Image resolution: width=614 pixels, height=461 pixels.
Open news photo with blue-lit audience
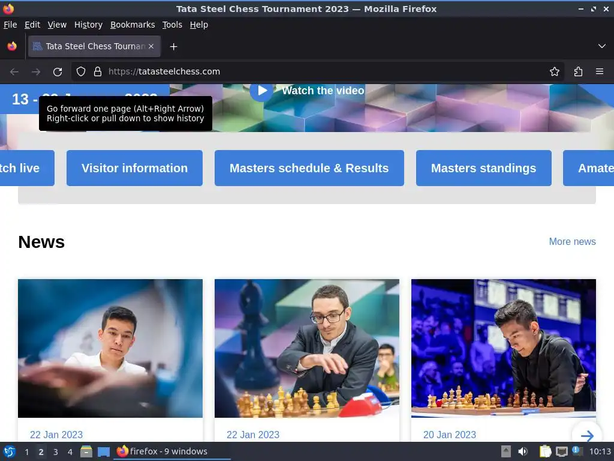tap(504, 348)
